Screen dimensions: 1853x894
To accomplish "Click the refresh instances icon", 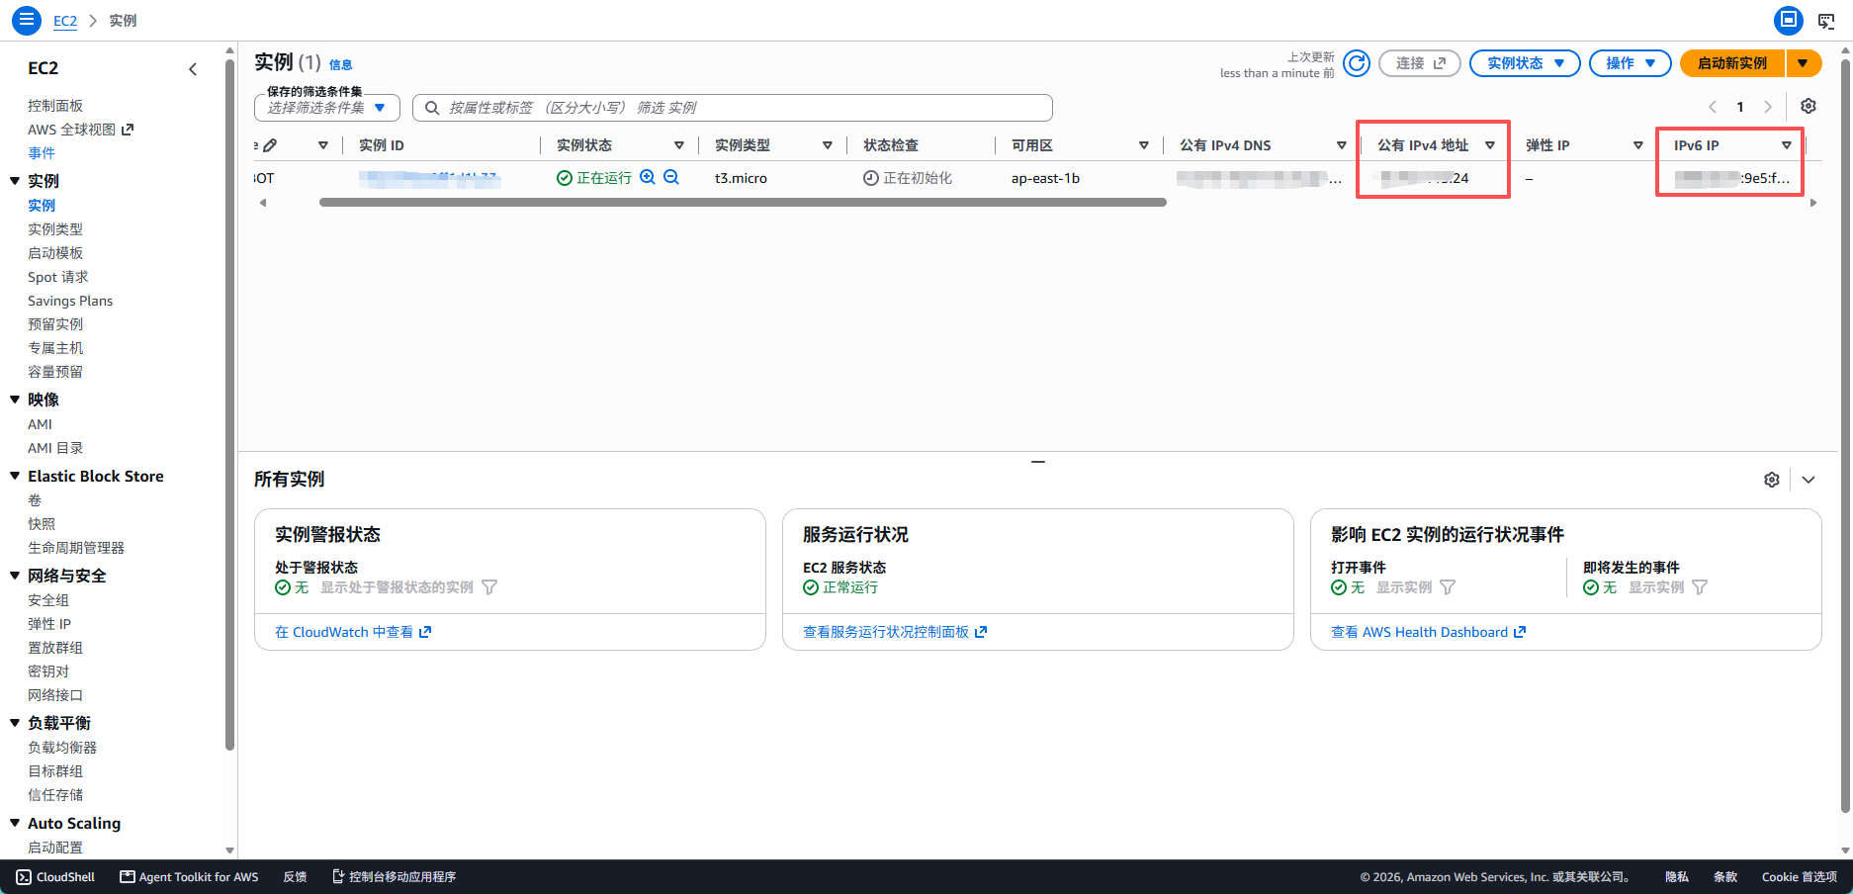I will (1357, 63).
